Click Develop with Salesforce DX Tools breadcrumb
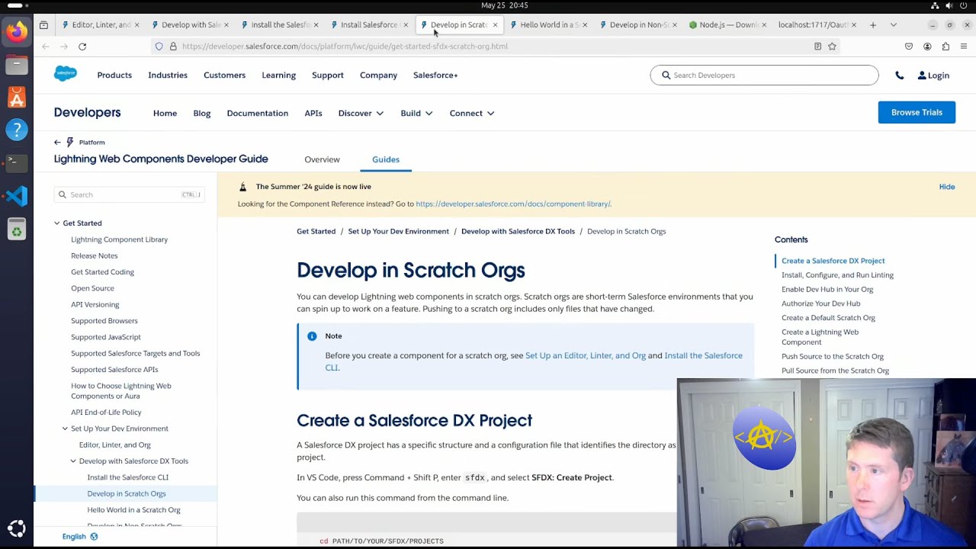This screenshot has width=976, height=549. (x=518, y=231)
